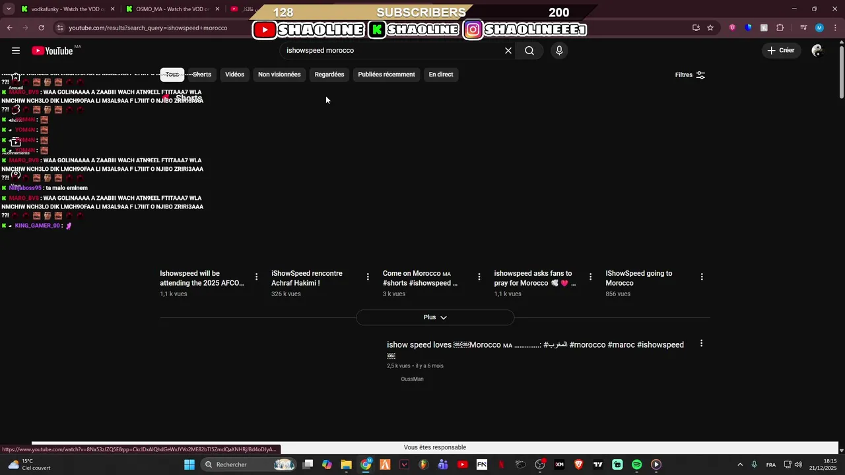Select the Tous filter chip
Viewport: 845px width, 475px height.
(172, 75)
